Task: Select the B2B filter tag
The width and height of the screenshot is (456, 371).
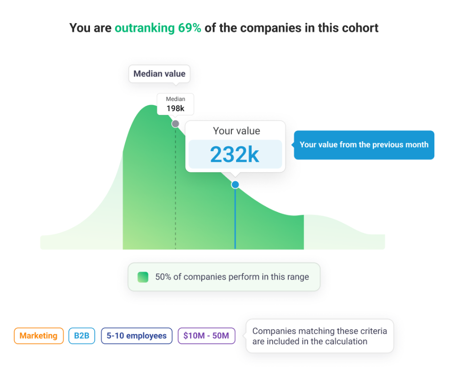Action: tap(81, 336)
